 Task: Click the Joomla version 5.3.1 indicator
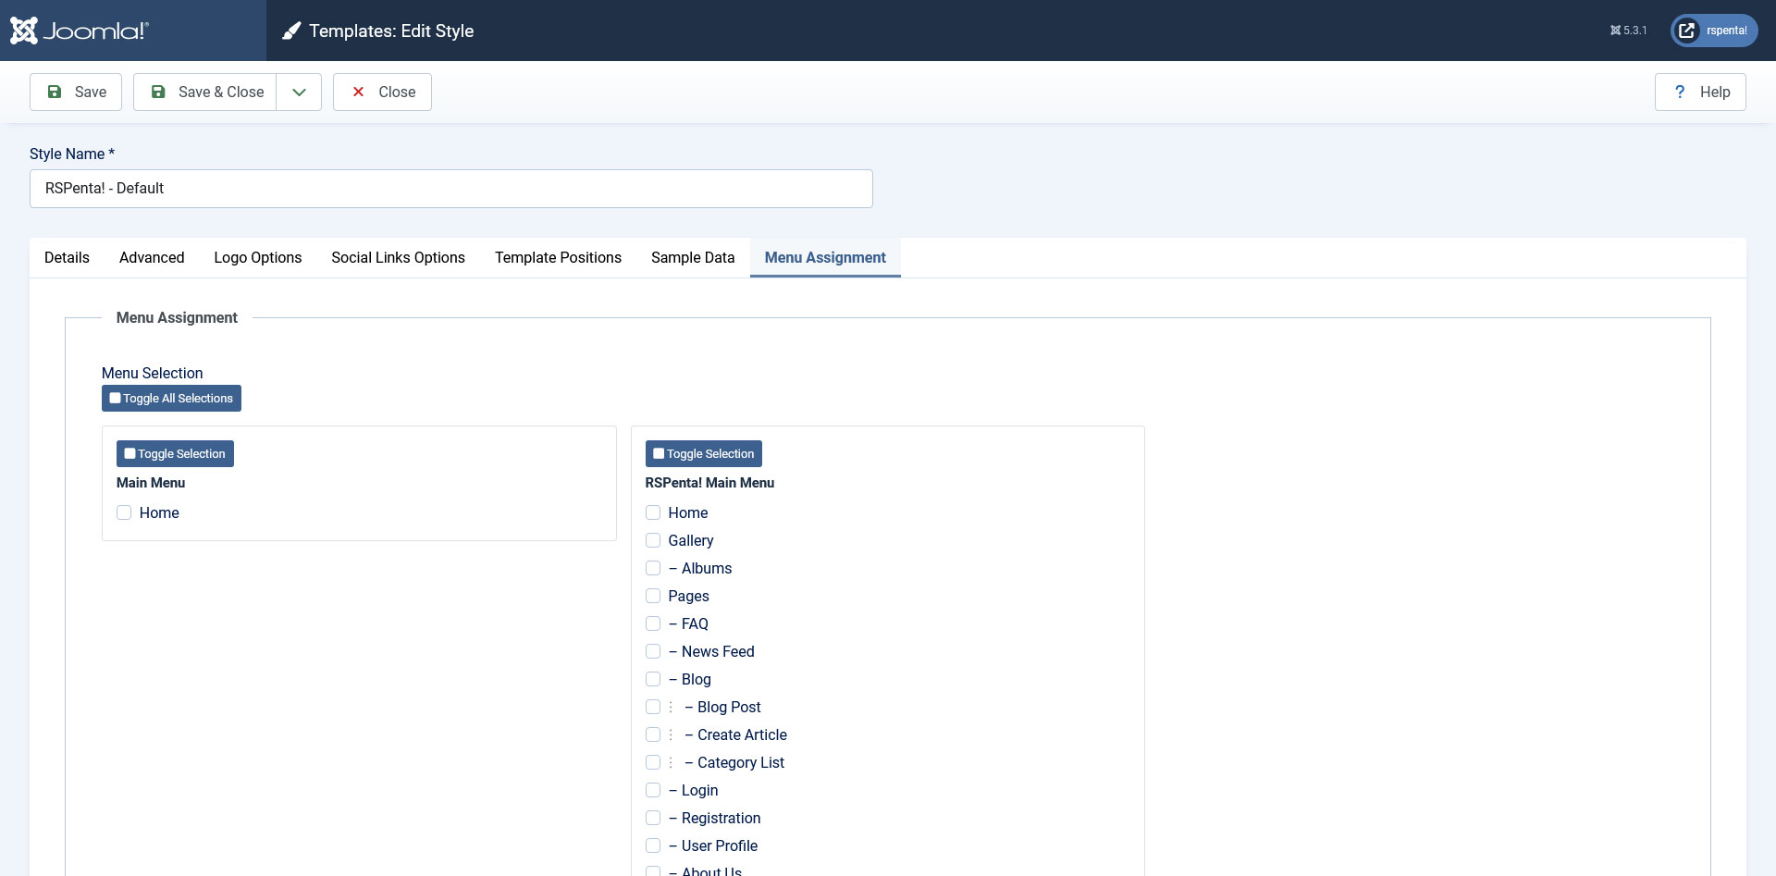pyautogui.click(x=1629, y=31)
